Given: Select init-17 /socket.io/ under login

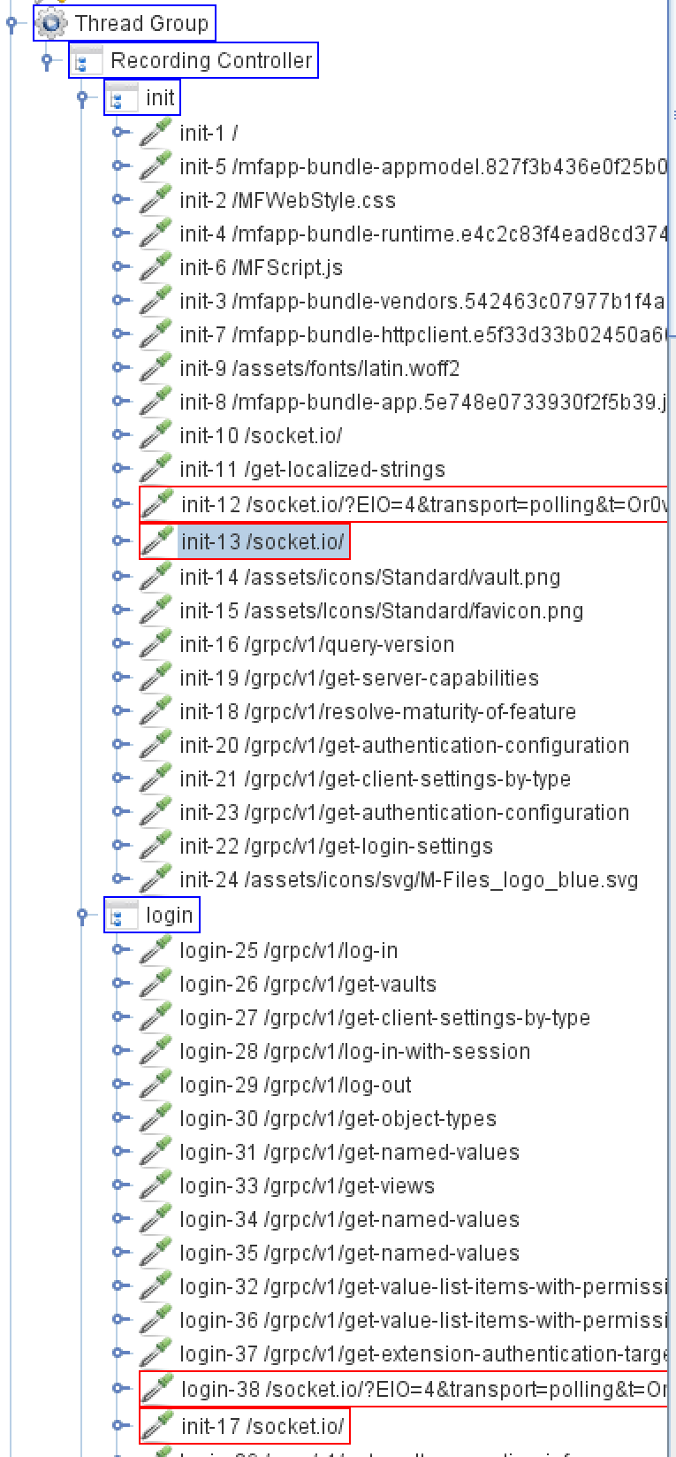Looking at the screenshot, I should click(x=262, y=1426).
